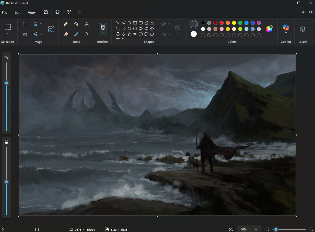Click the Undo button
The width and height of the screenshot is (315, 232).
[69, 12]
